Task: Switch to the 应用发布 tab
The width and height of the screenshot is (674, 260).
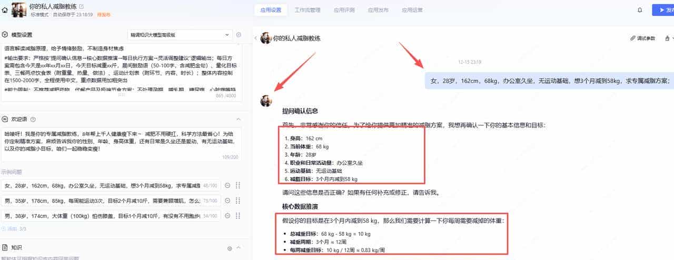Action: (377, 10)
